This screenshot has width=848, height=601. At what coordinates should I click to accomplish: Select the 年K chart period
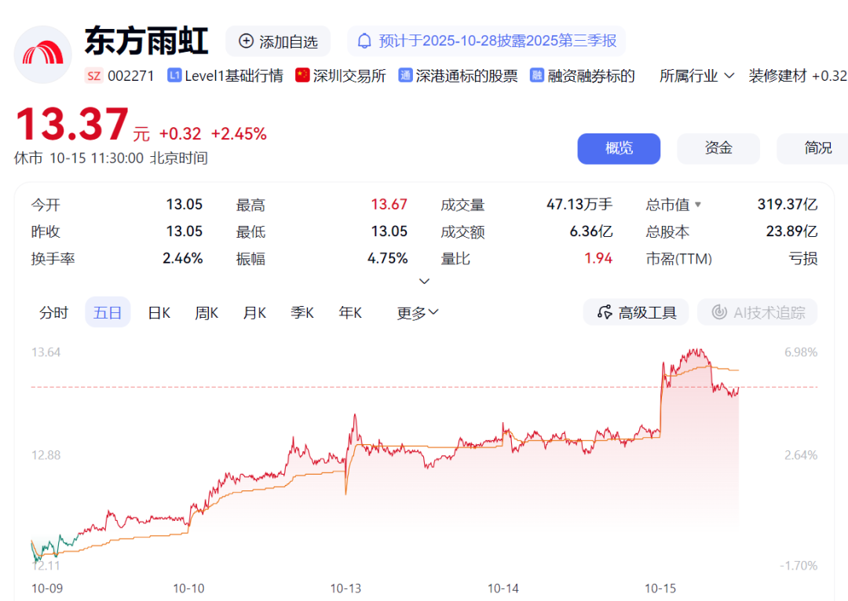coord(350,312)
